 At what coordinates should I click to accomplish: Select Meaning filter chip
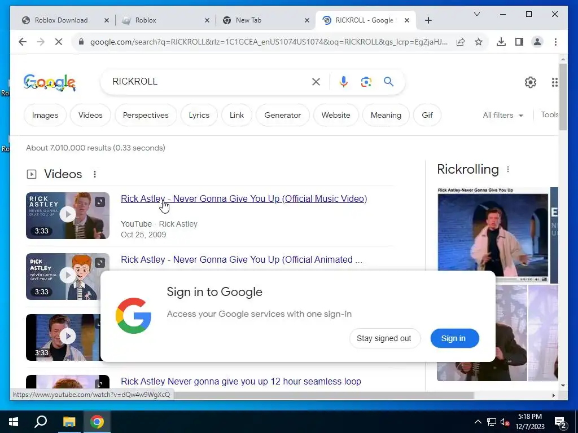coord(386,115)
